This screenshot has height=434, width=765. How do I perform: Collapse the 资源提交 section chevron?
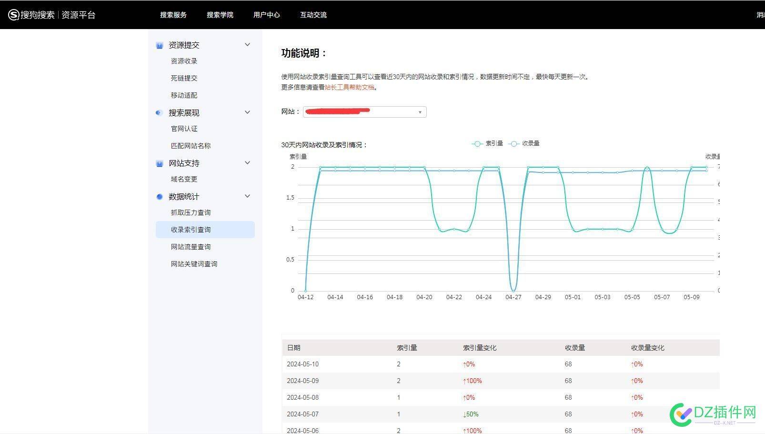click(247, 45)
